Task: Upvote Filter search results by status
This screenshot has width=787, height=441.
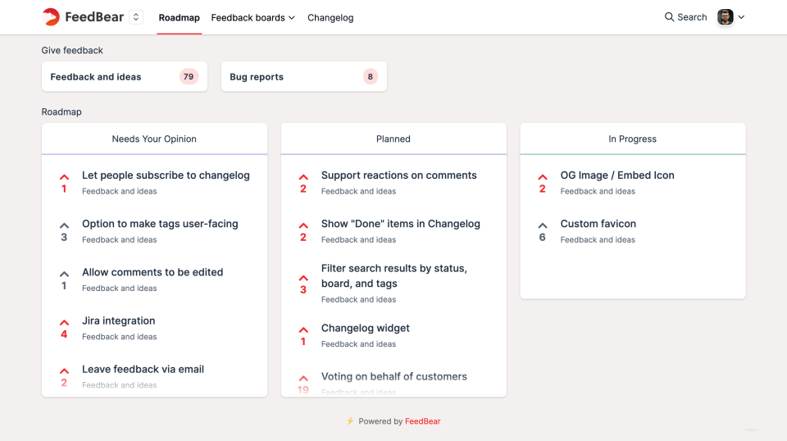Action: pos(303,278)
